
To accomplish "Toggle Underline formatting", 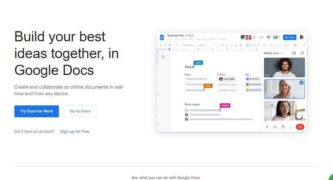I will click(x=231, y=45).
